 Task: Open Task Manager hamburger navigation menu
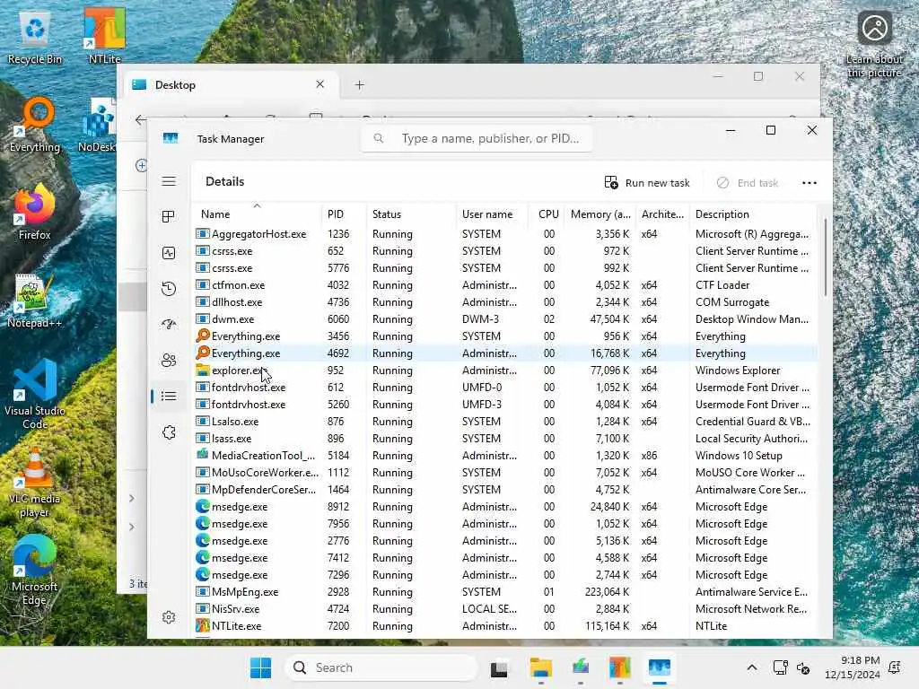169,181
